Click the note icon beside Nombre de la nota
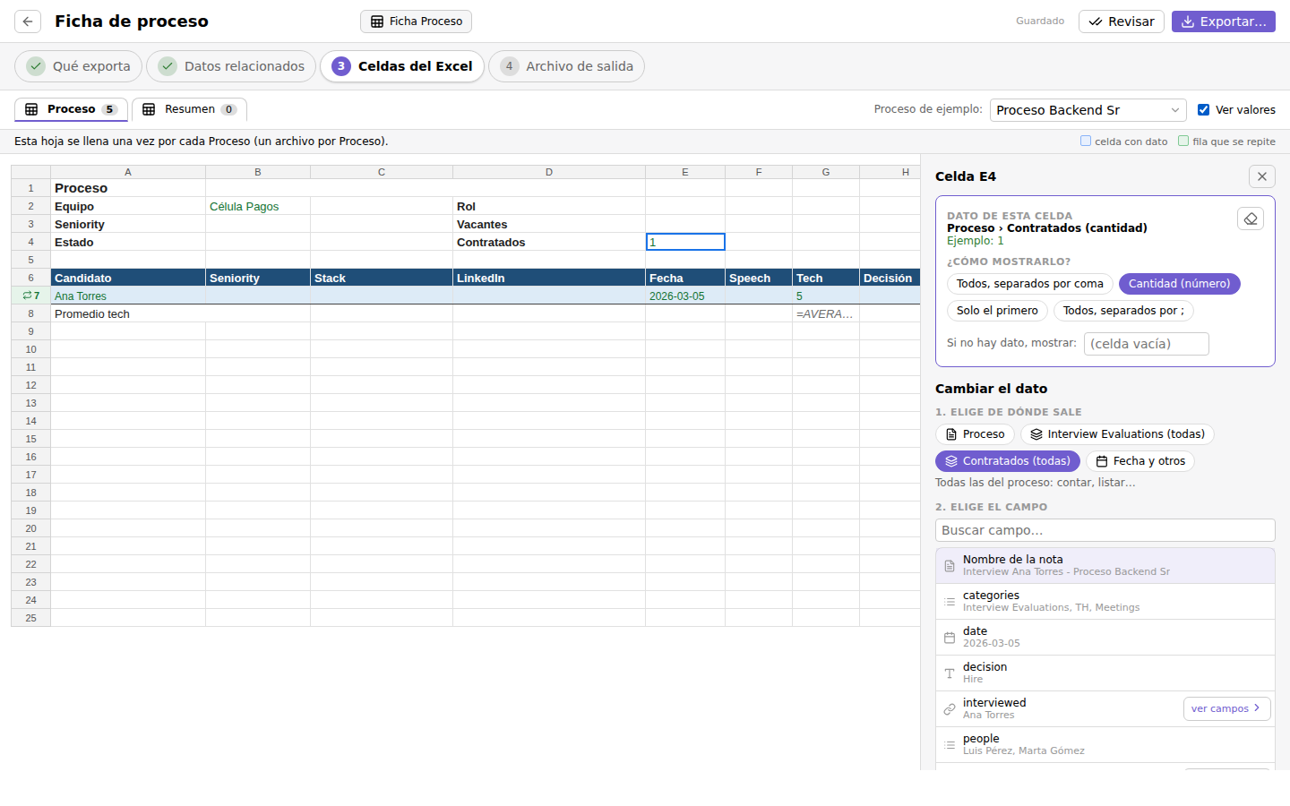1290x806 pixels. click(x=950, y=566)
